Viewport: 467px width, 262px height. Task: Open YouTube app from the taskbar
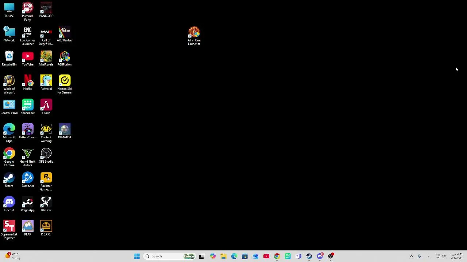266,256
